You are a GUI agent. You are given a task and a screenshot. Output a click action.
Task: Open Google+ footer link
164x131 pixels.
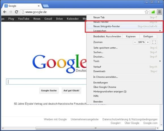click(116, 123)
